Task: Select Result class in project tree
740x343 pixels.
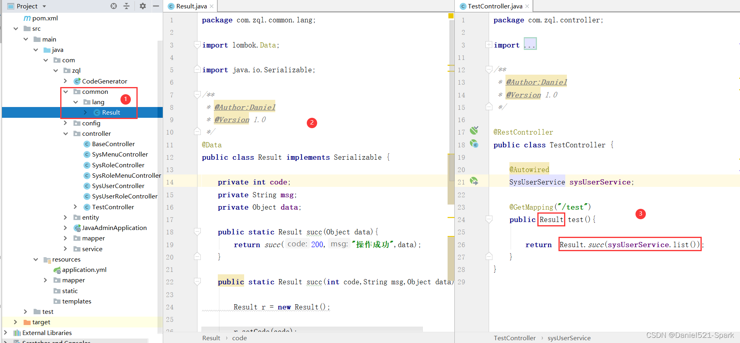Action: point(111,113)
